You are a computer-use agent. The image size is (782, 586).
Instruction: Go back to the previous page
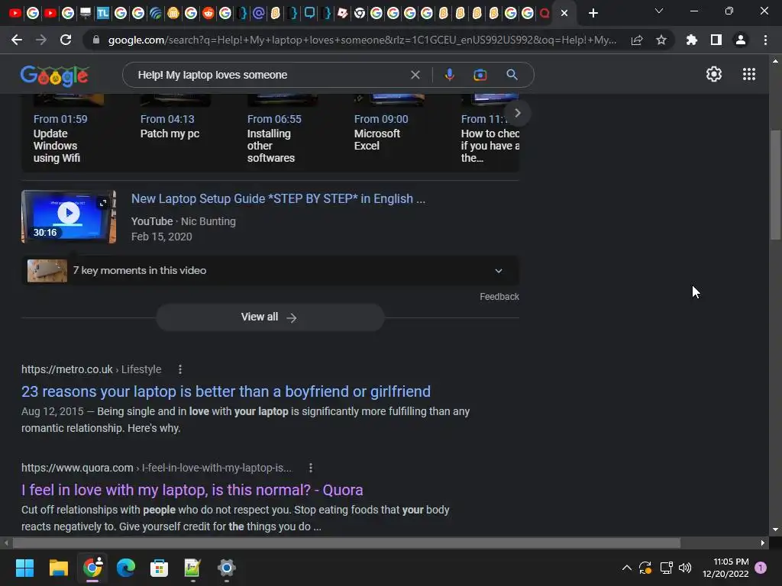point(17,40)
